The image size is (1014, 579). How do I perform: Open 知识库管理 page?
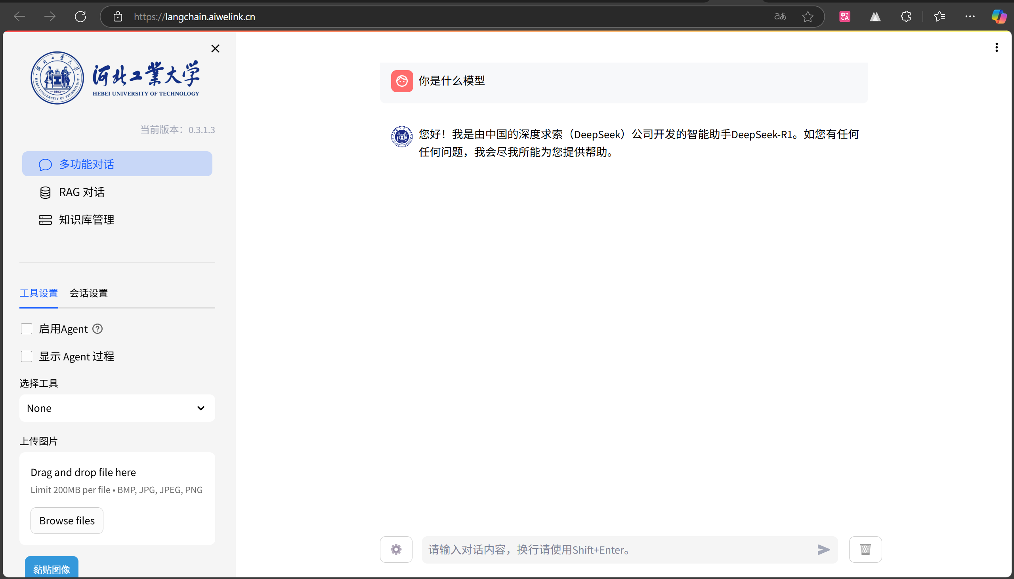pos(117,219)
